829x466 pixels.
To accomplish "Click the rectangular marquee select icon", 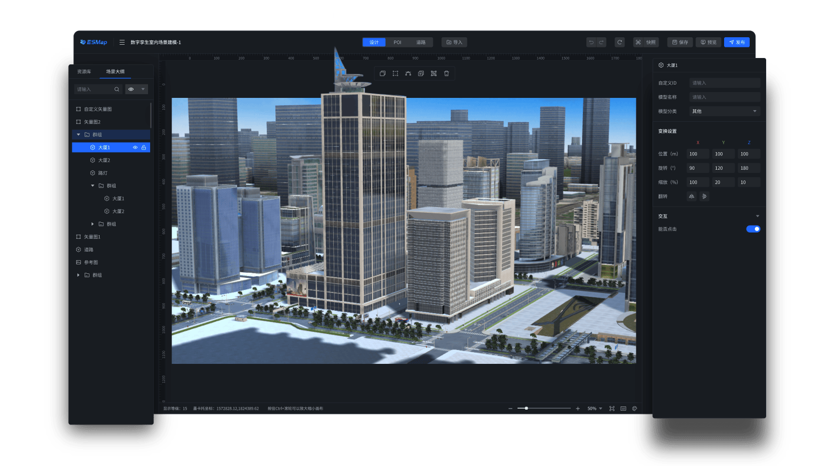I will click(x=395, y=73).
